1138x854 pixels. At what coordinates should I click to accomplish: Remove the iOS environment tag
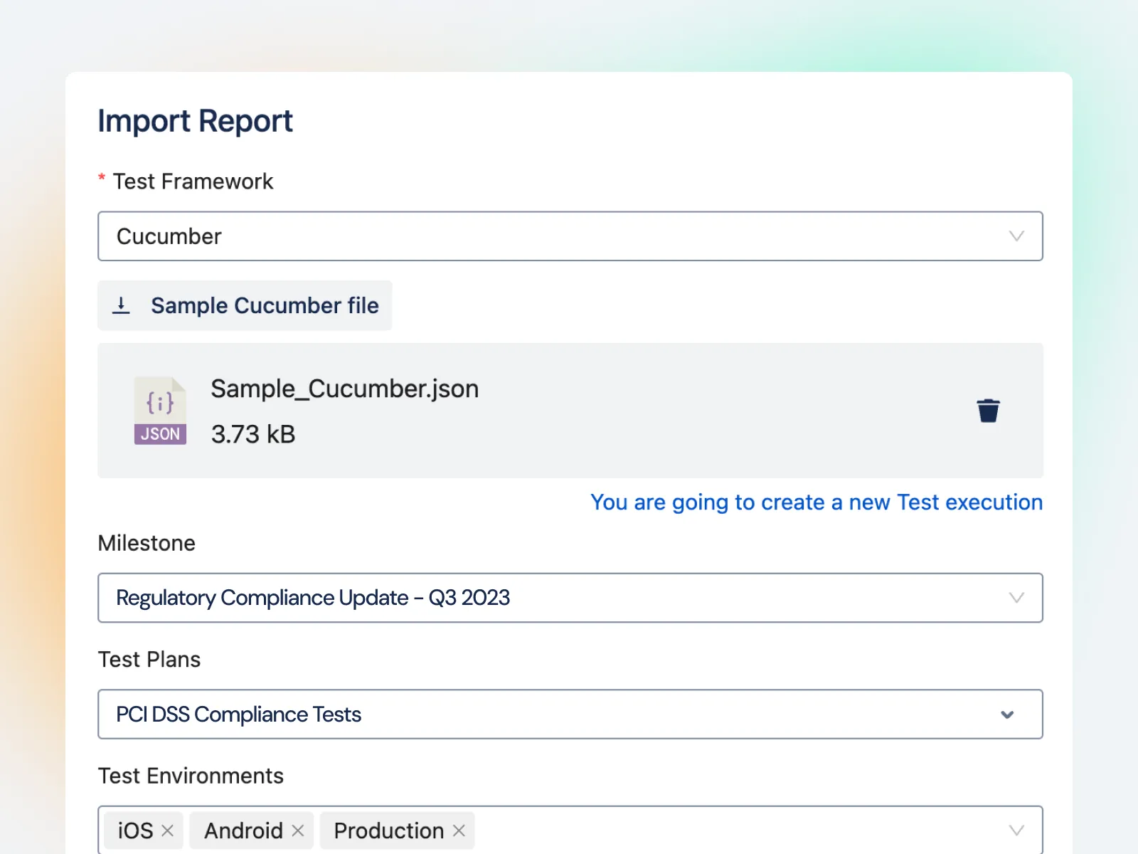[168, 830]
